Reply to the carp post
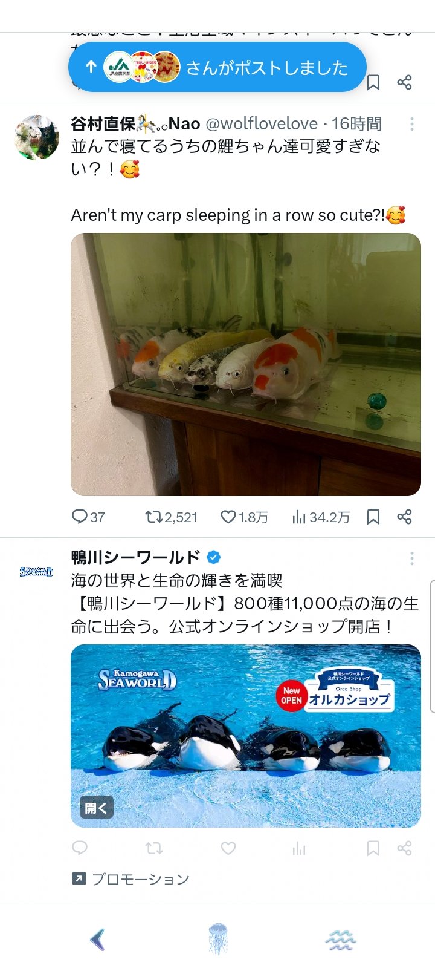435x968 pixels. click(x=88, y=517)
